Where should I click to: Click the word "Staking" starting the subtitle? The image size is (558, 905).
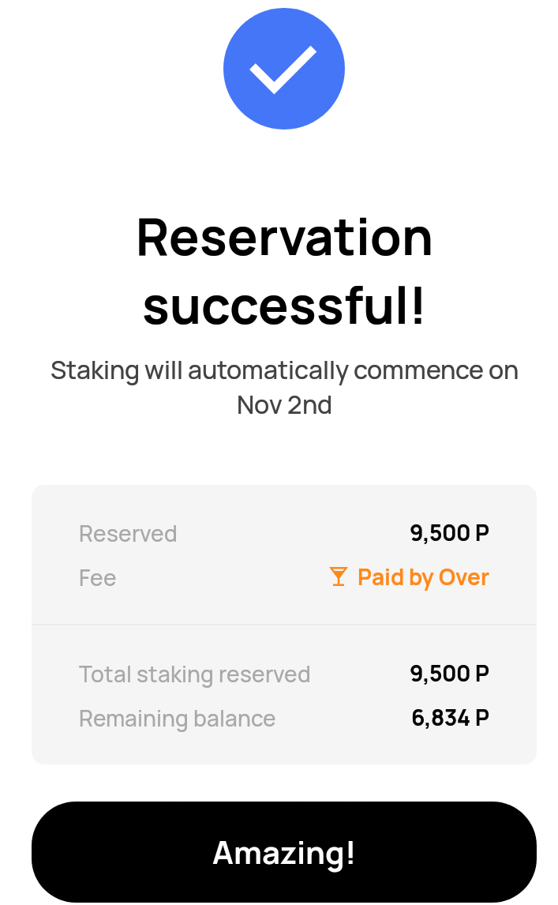pos(95,370)
